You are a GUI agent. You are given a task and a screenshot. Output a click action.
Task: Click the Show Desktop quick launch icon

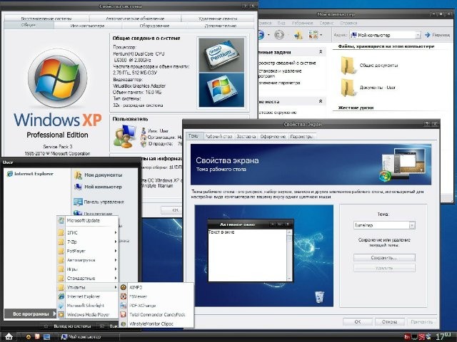point(46,337)
